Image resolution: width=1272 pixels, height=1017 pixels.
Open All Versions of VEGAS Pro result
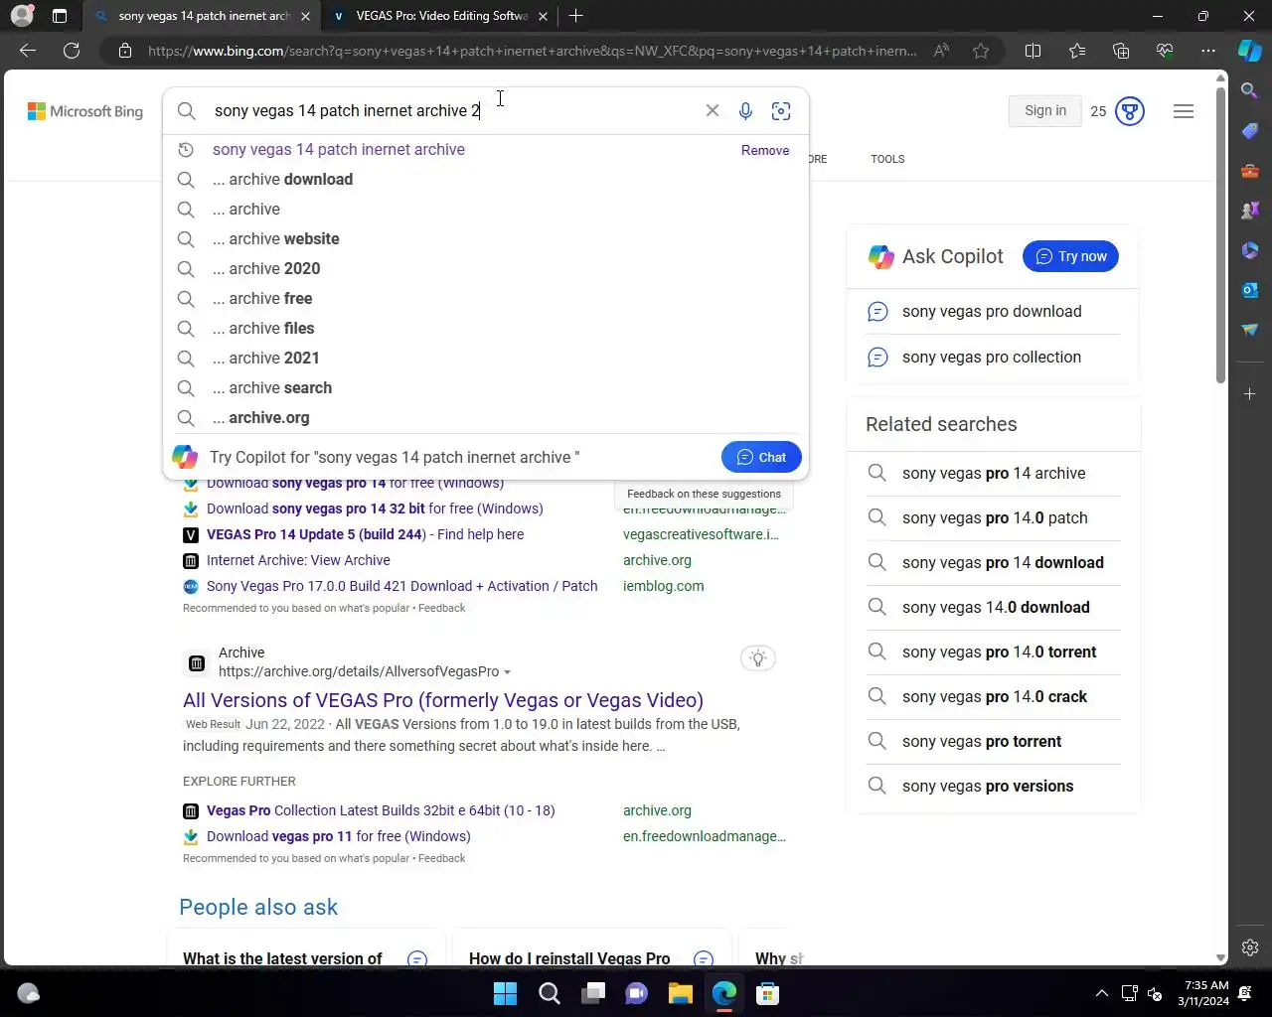(443, 700)
